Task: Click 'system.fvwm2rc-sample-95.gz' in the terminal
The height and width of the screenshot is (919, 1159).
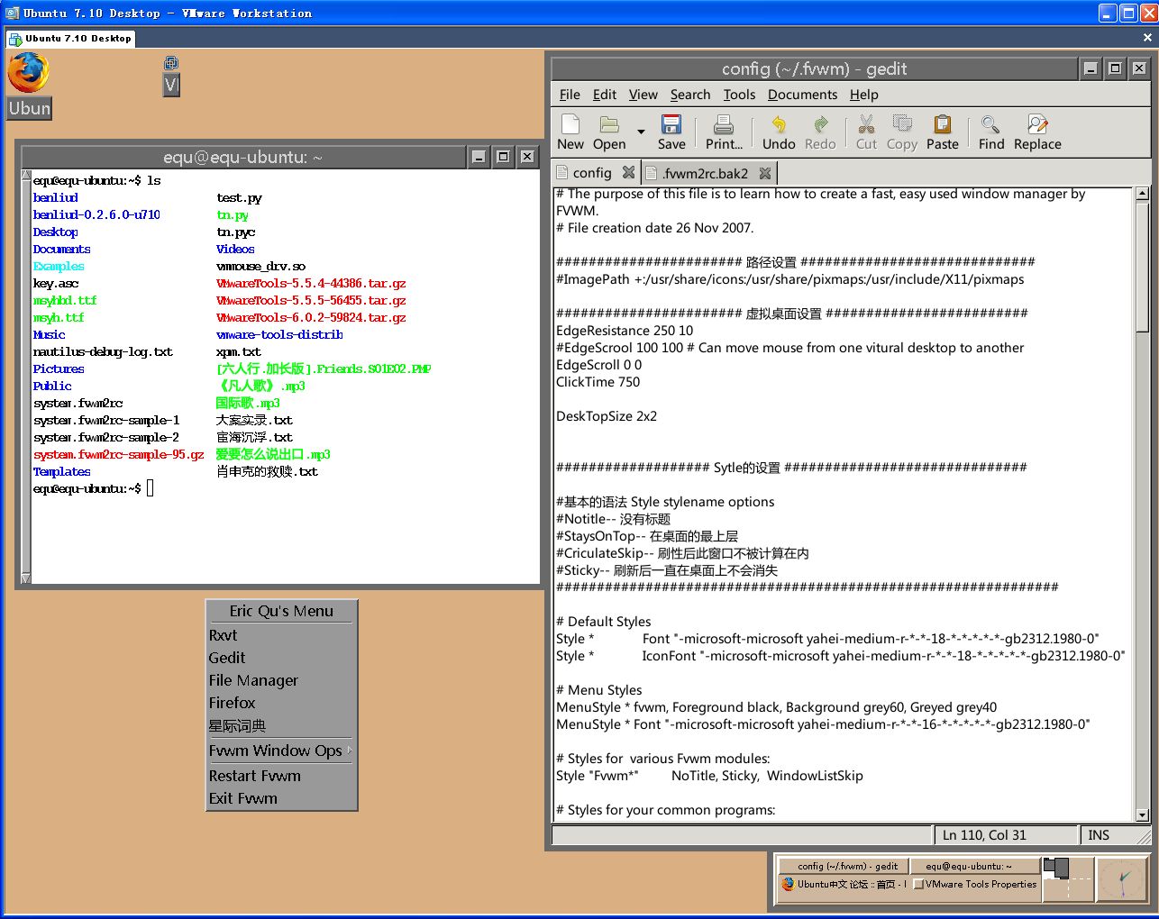Action: (x=119, y=454)
